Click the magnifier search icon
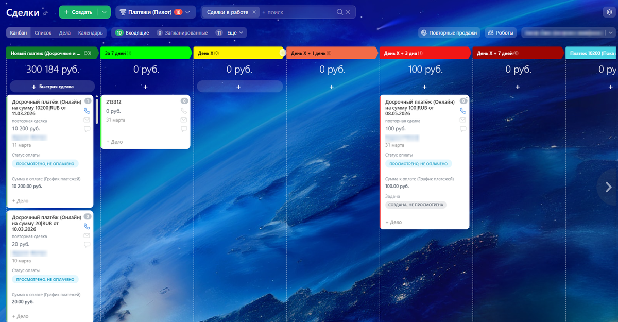 point(340,12)
